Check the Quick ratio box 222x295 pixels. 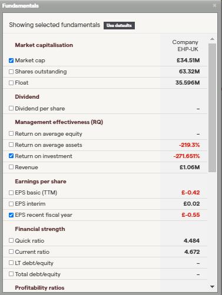(11, 240)
